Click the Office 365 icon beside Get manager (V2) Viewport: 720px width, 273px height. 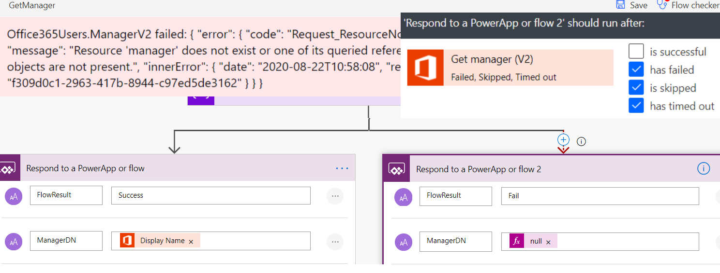[x=425, y=68]
